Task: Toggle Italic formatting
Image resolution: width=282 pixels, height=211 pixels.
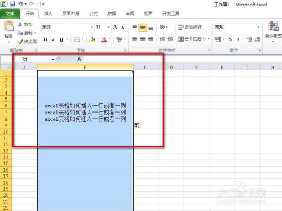Action: pyautogui.click(x=54, y=39)
